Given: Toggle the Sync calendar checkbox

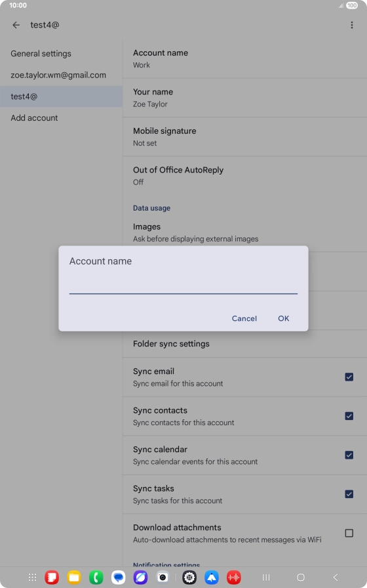Looking at the screenshot, I should point(349,455).
